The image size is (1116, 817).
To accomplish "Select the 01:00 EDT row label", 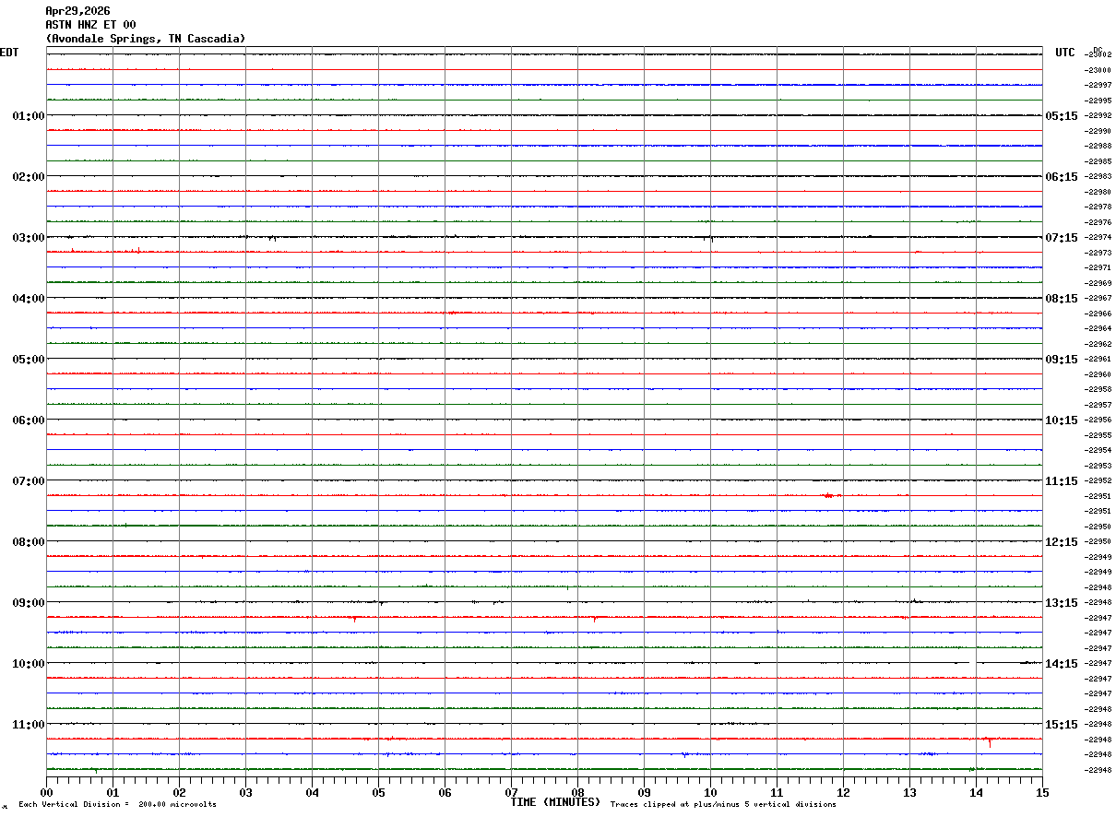I will coord(28,116).
